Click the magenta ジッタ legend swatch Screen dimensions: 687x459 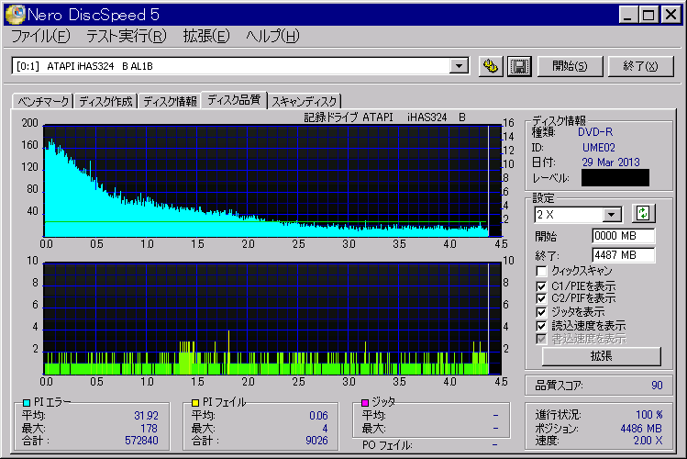click(364, 402)
